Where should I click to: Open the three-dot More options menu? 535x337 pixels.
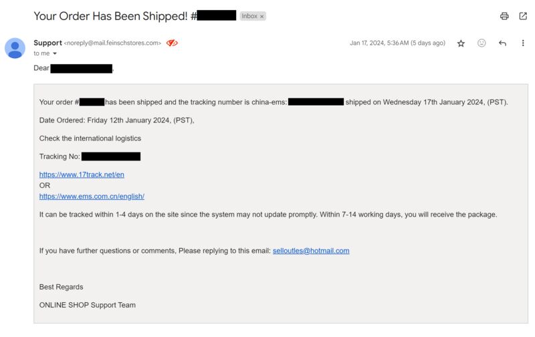tap(523, 43)
